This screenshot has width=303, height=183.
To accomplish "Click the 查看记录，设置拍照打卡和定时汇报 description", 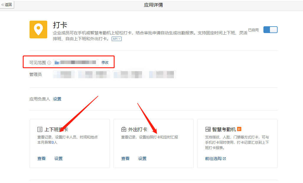I will [x=149, y=137].
